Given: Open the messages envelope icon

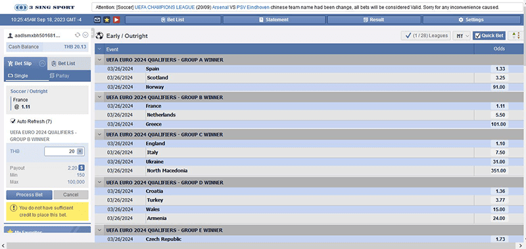Looking at the screenshot, I should 97,20.
